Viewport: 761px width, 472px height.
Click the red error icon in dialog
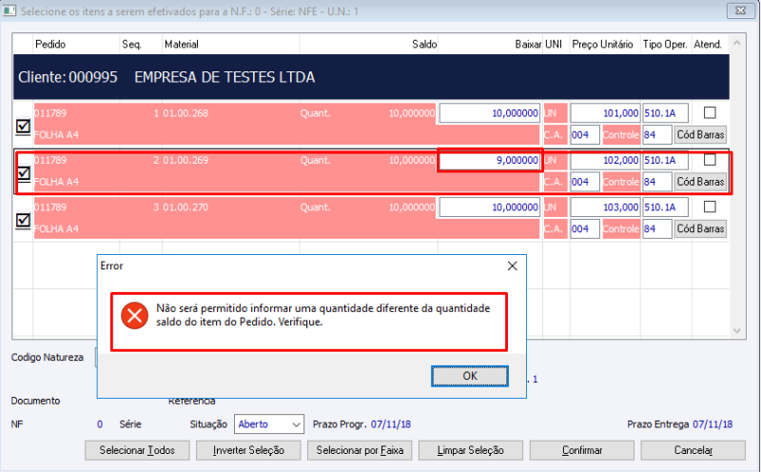[x=134, y=316]
